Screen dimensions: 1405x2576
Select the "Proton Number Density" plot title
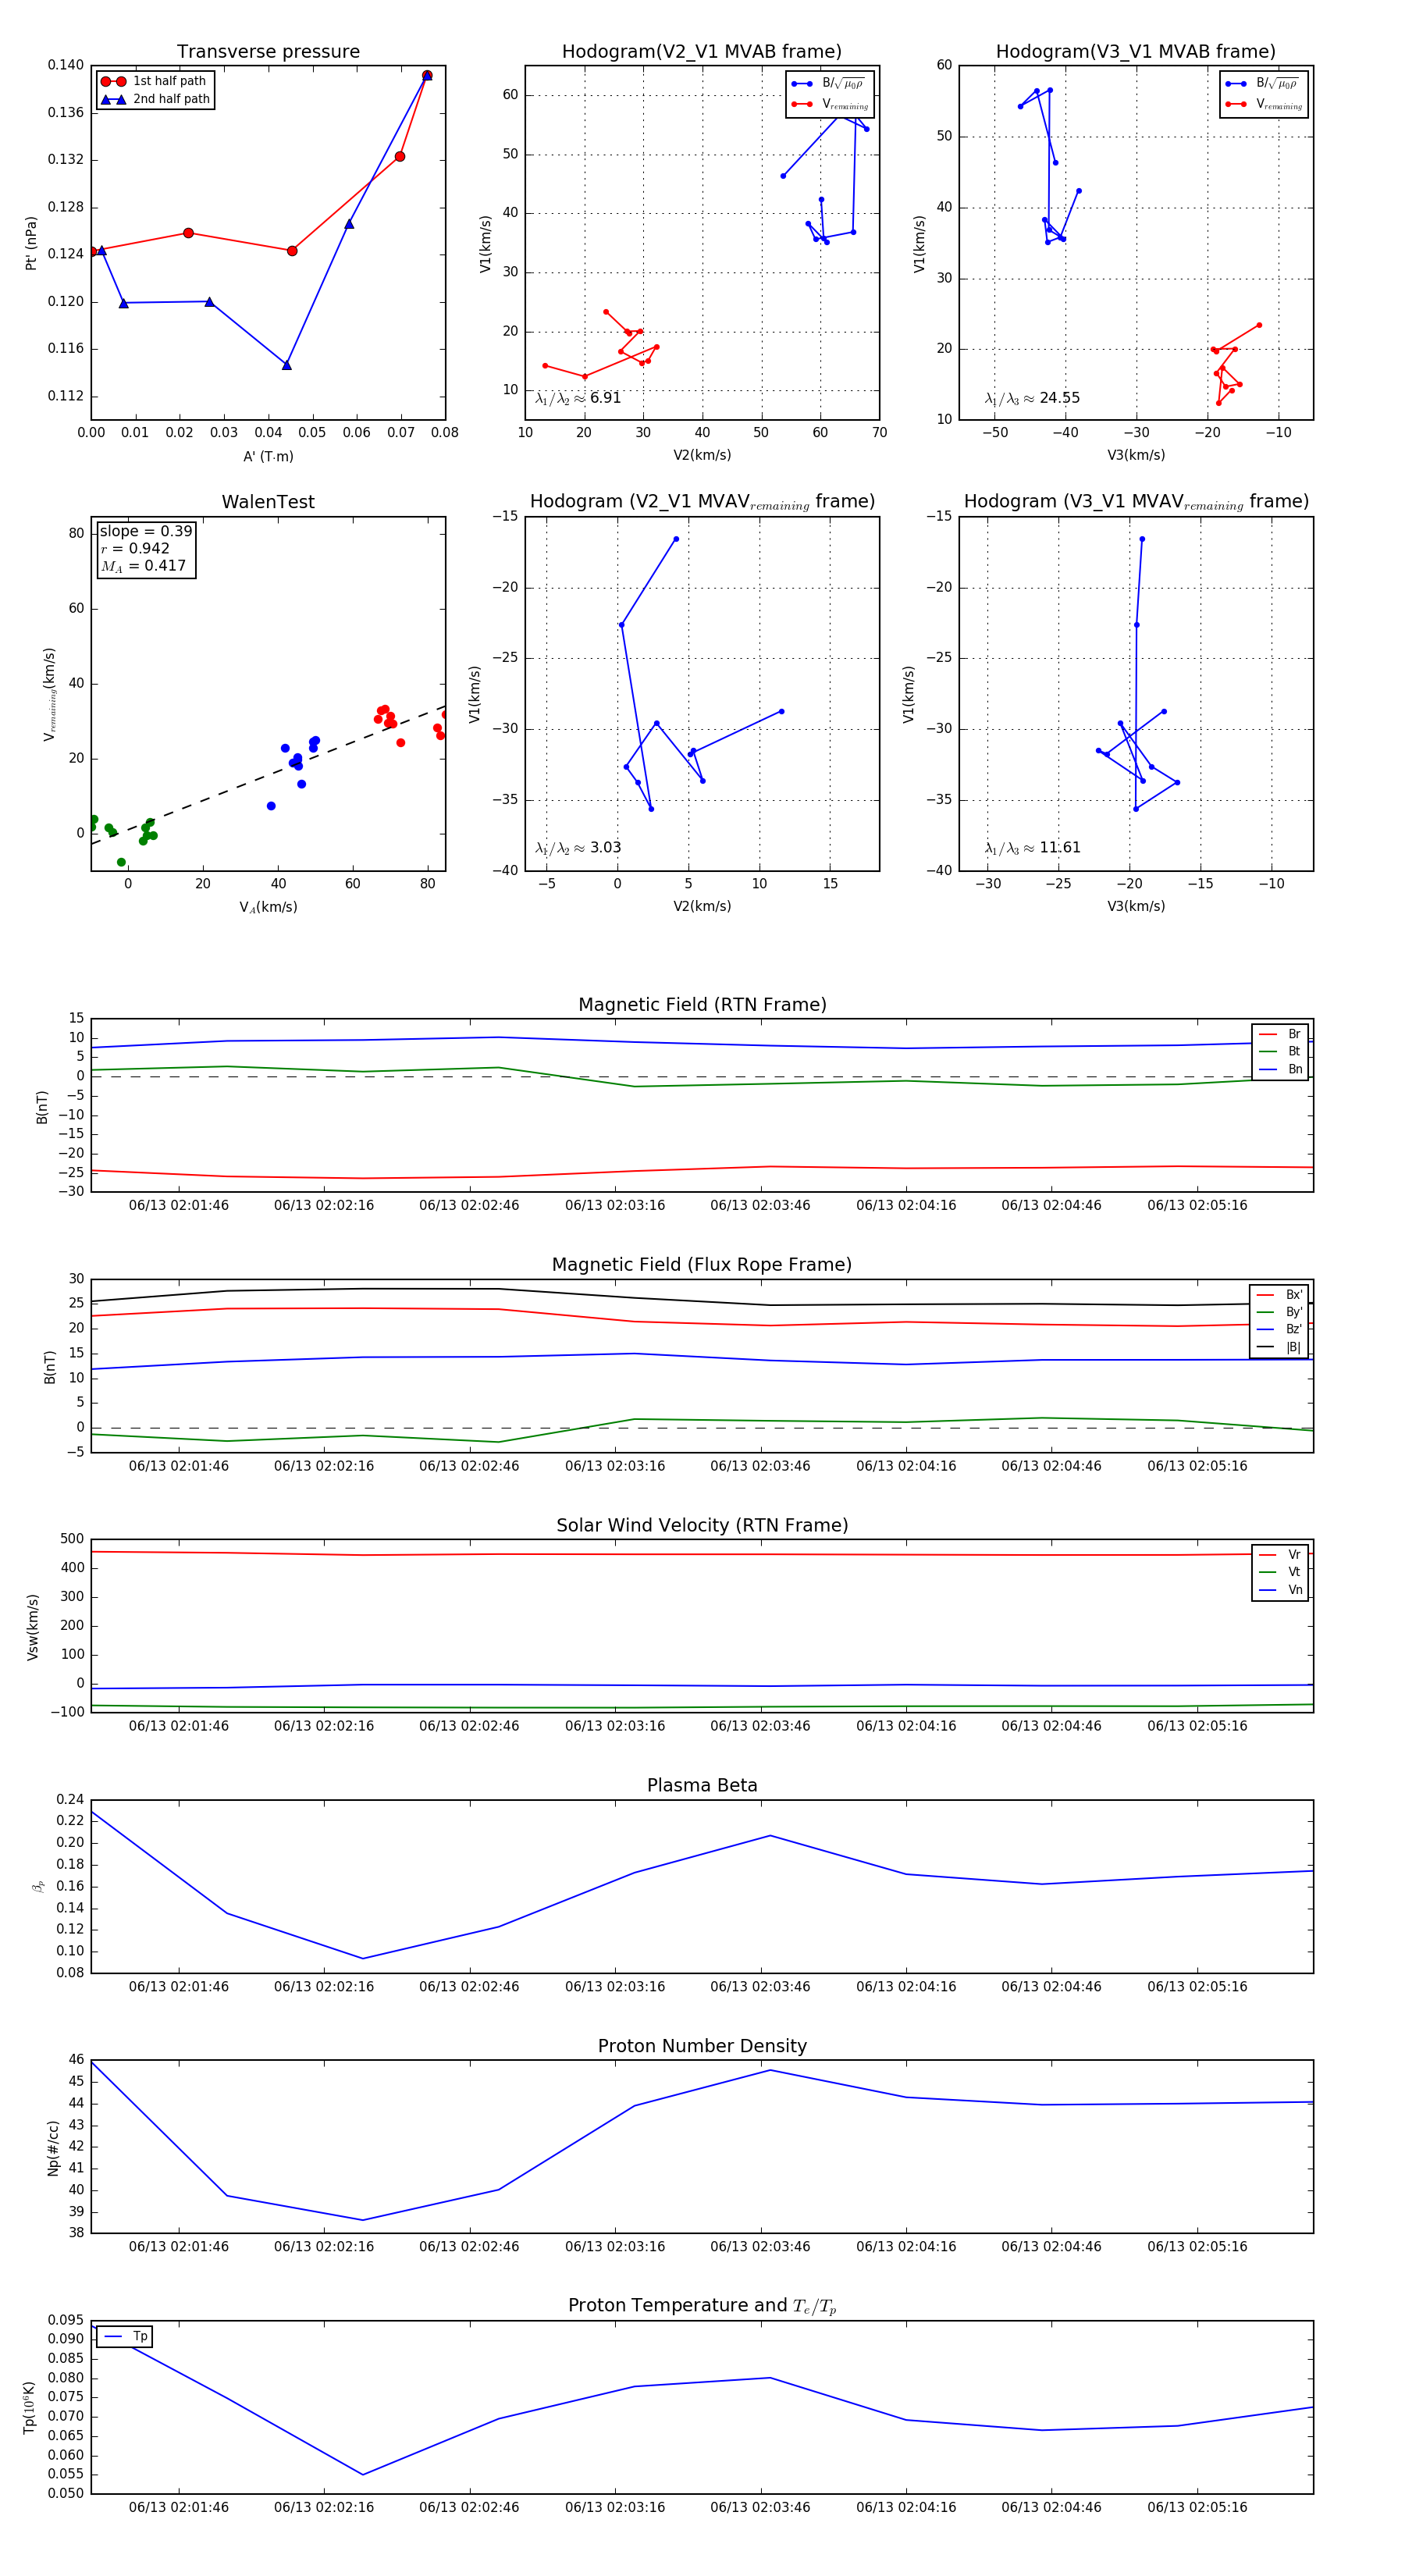[702, 2046]
